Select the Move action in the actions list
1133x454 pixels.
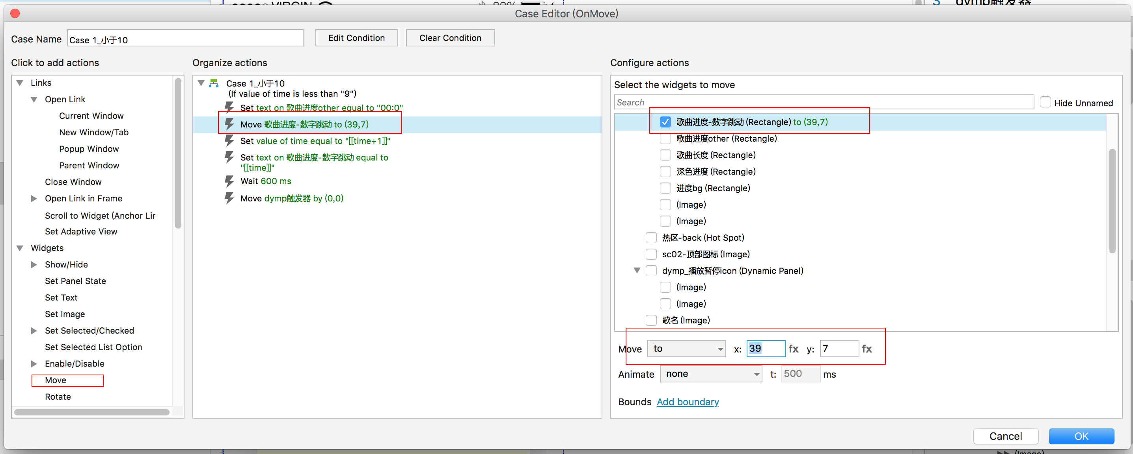click(x=56, y=380)
